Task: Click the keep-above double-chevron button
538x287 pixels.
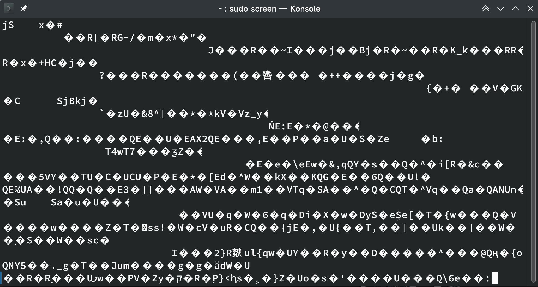Action: (486, 9)
